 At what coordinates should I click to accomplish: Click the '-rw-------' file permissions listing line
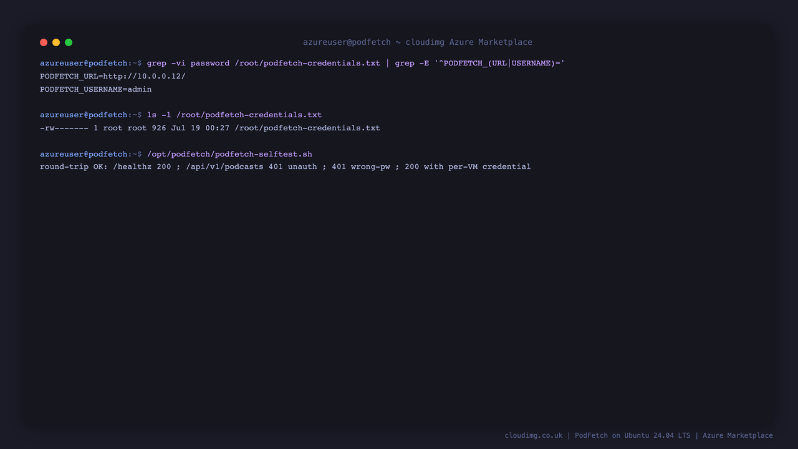point(210,128)
